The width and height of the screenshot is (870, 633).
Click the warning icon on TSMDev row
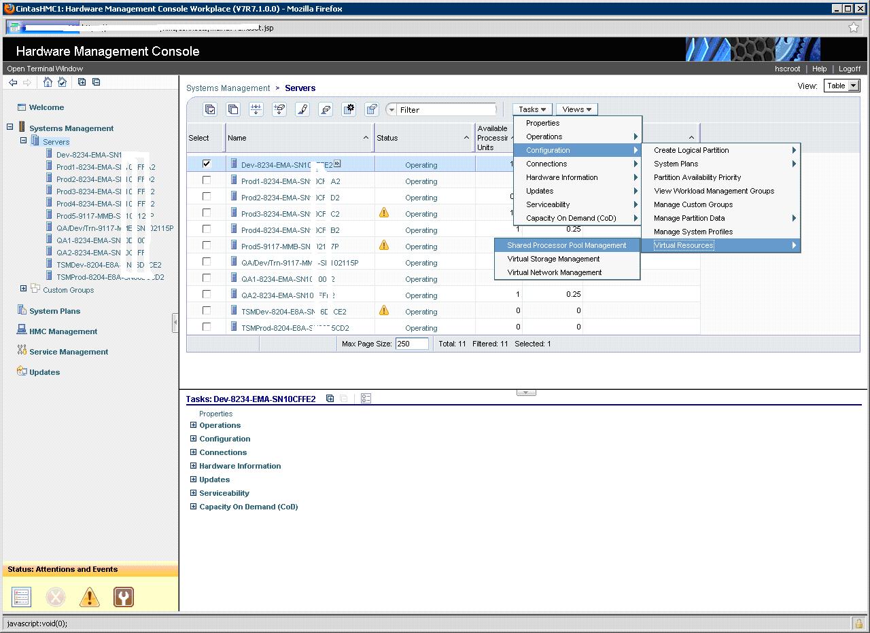click(x=384, y=311)
